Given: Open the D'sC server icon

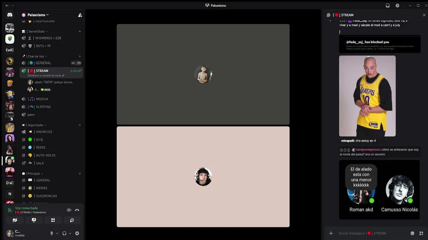Looking at the screenshot, I should [10, 183].
